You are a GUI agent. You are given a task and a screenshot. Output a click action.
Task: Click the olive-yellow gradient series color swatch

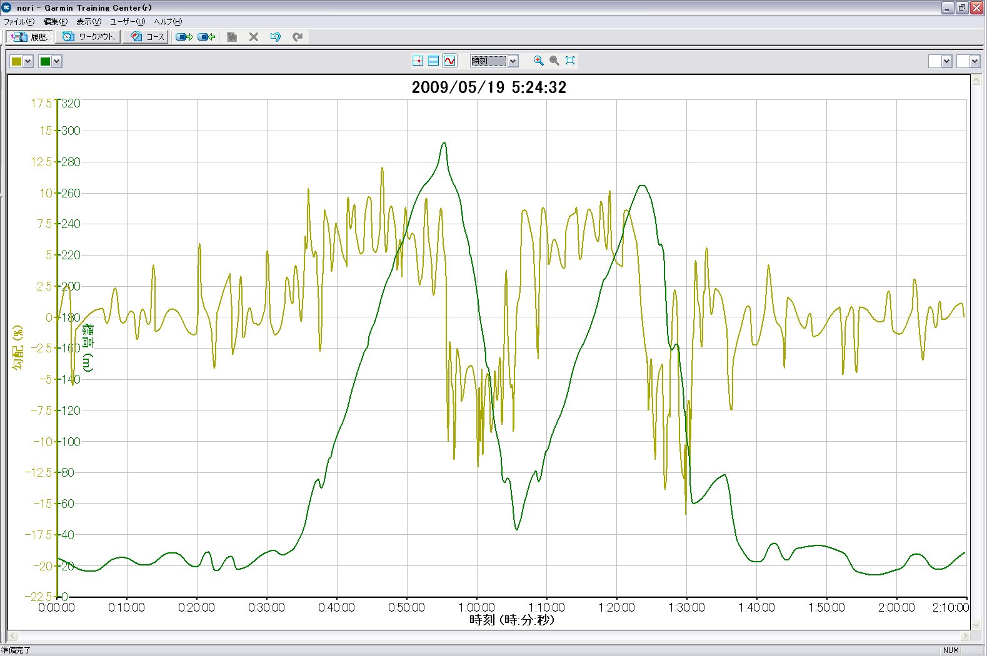(x=17, y=61)
